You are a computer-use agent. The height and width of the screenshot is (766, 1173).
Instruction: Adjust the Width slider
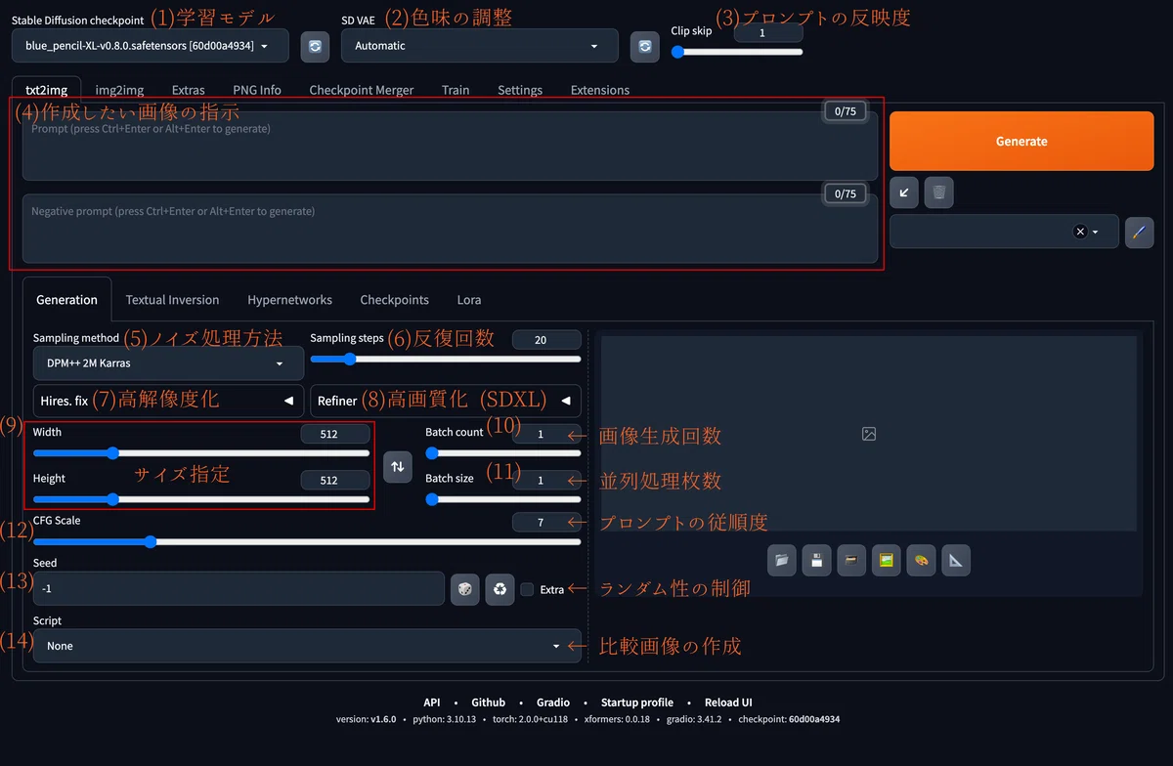pyautogui.click(x=201, y=452)
